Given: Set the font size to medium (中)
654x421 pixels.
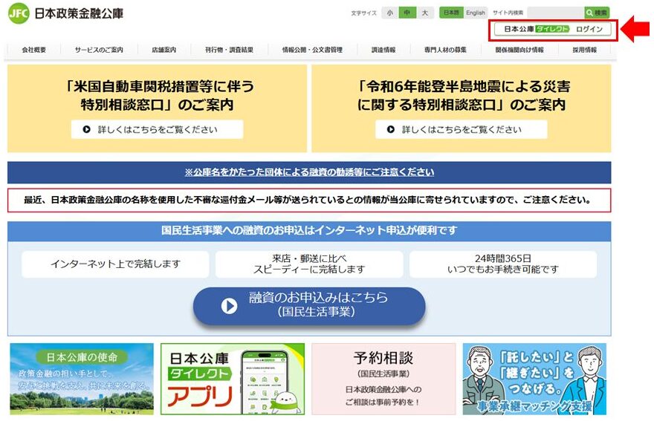Looking at the screenshot, I should pyautogui.click(x=407, y=13).
